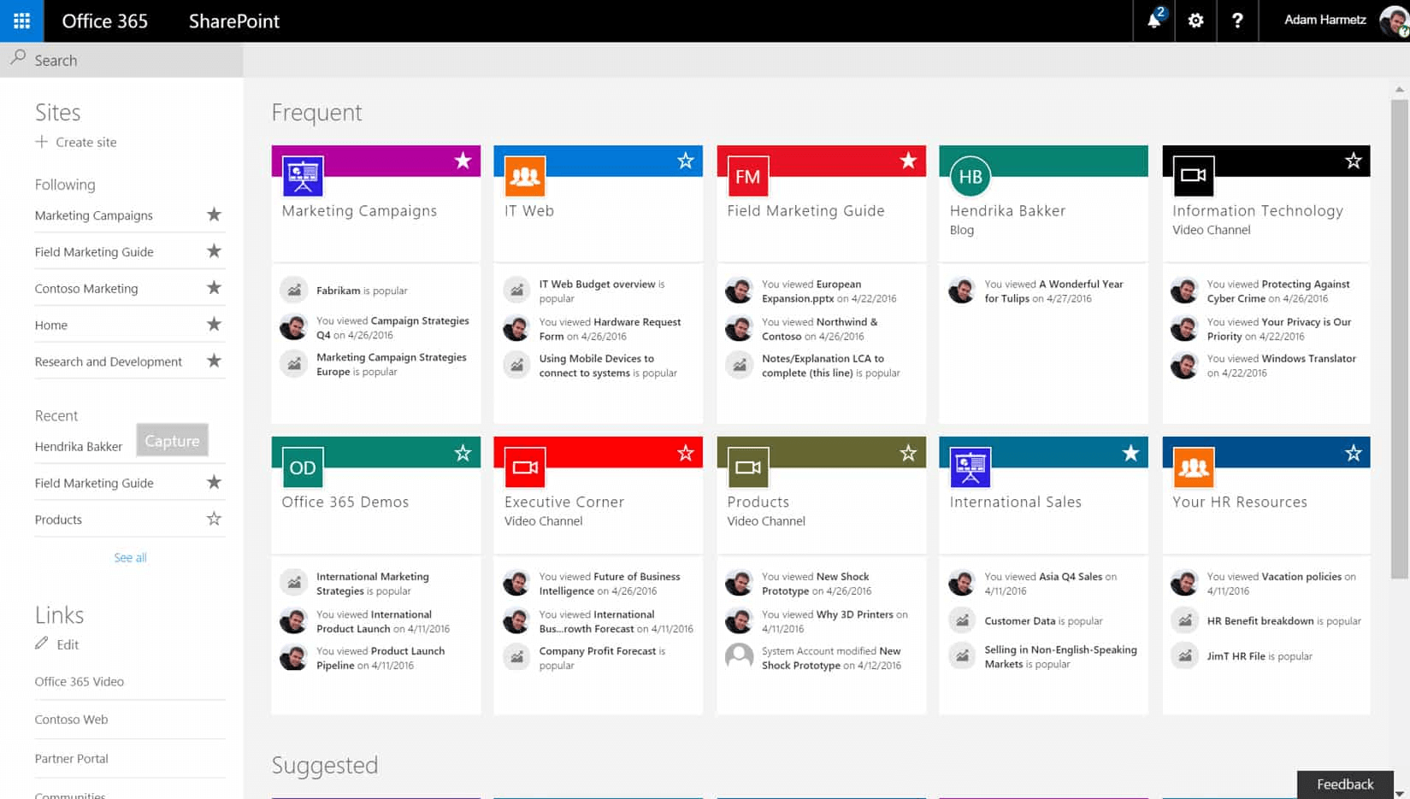Open the Office 365 app launcher
1410x799 pixels.
pyautogui.click(x=21, y=21)
